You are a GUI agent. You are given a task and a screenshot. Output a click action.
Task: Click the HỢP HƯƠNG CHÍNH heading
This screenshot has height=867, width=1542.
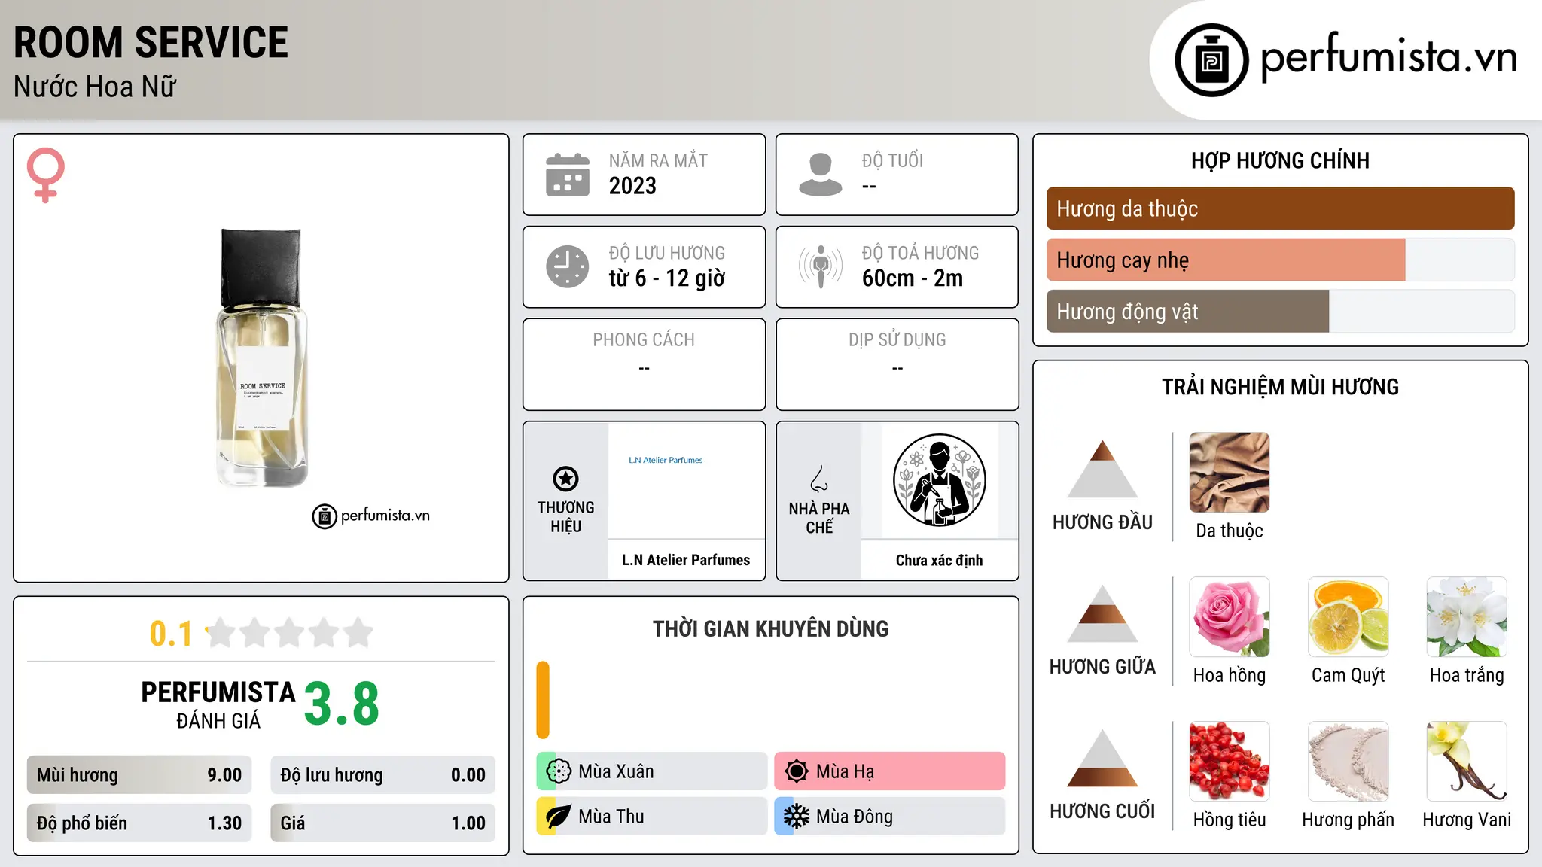coord(1280,160)
